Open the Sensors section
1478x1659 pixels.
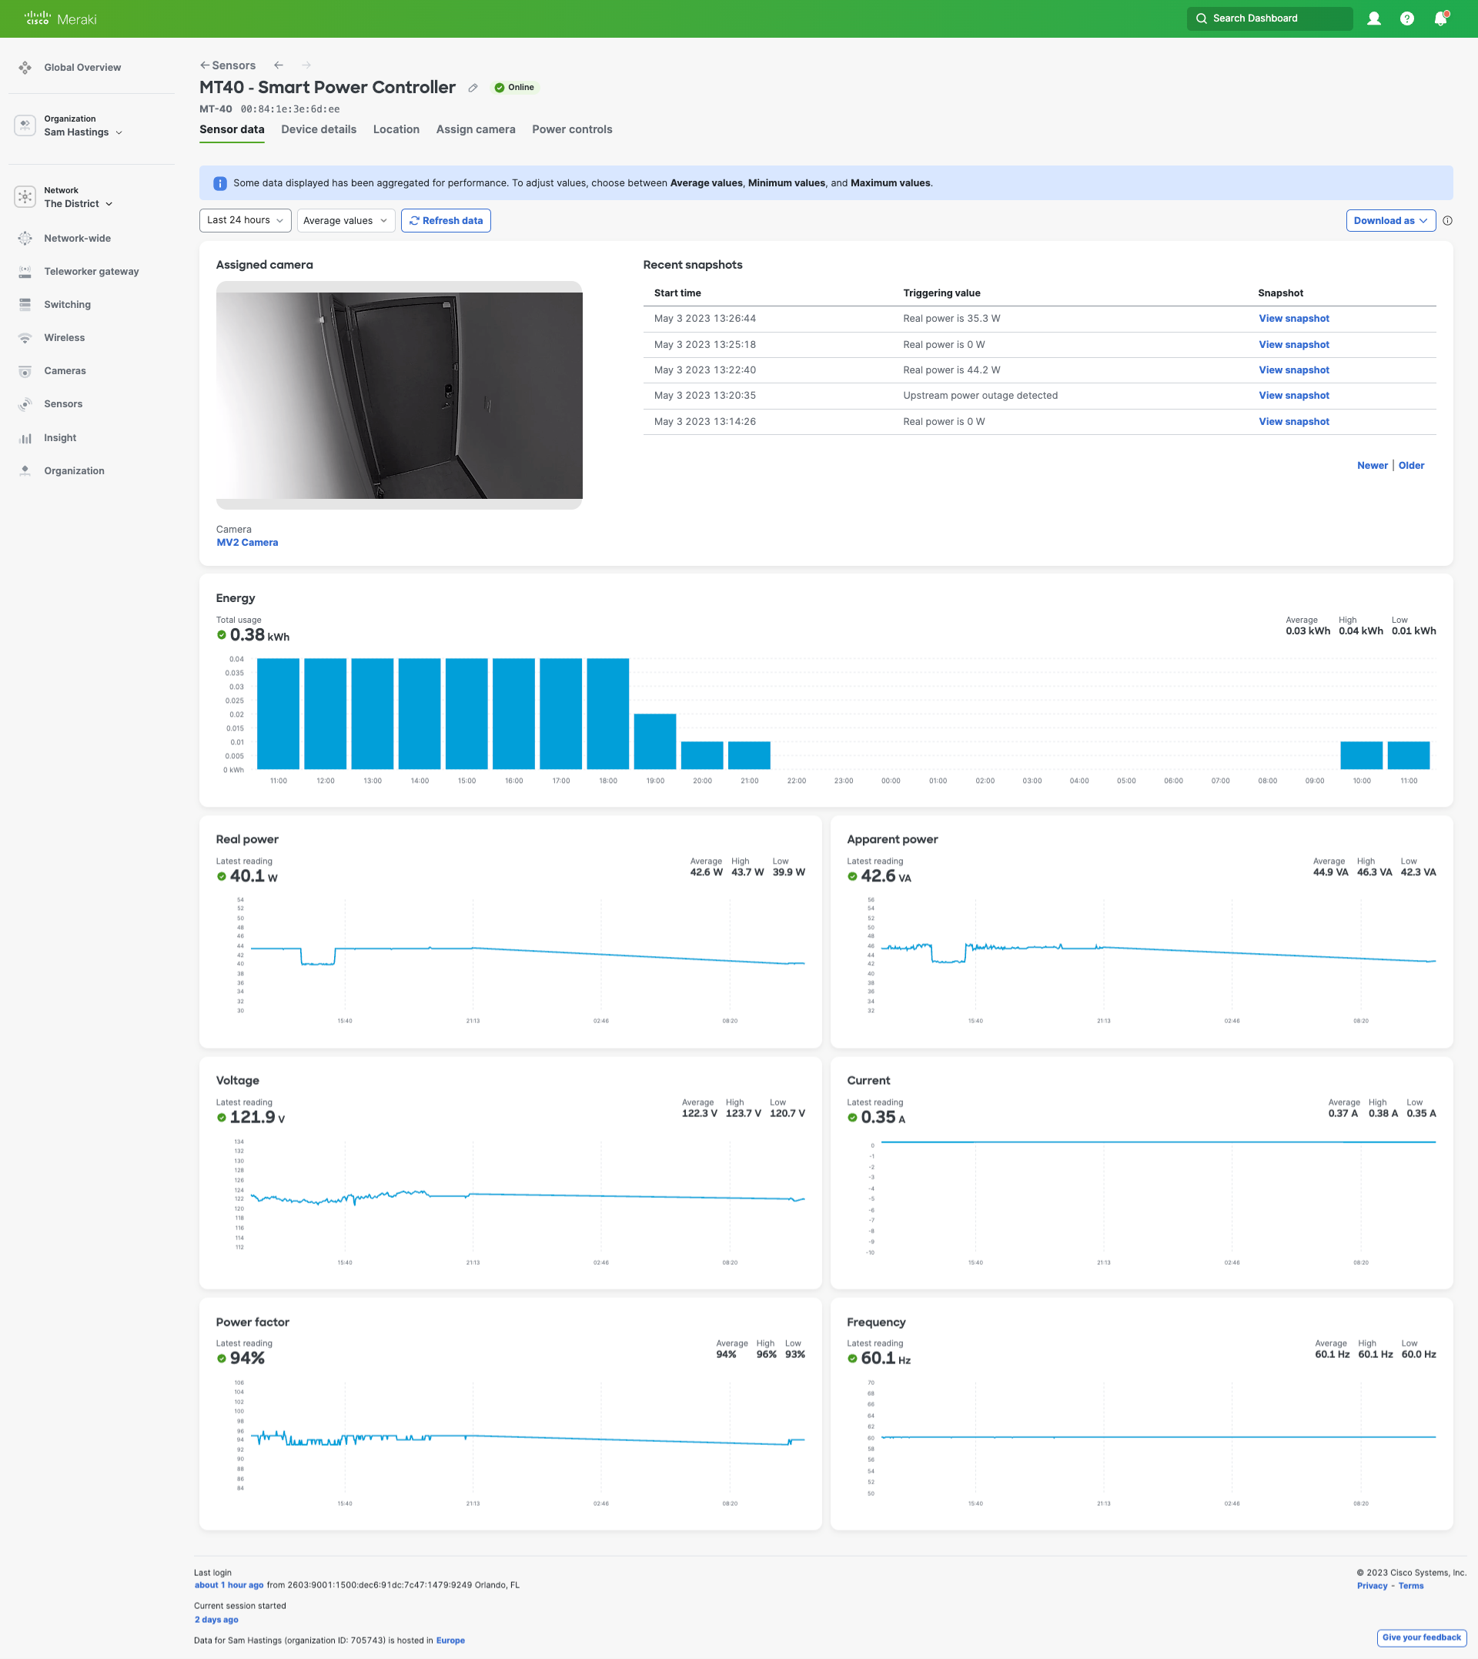pyautogui.click(x=62, y=403)
